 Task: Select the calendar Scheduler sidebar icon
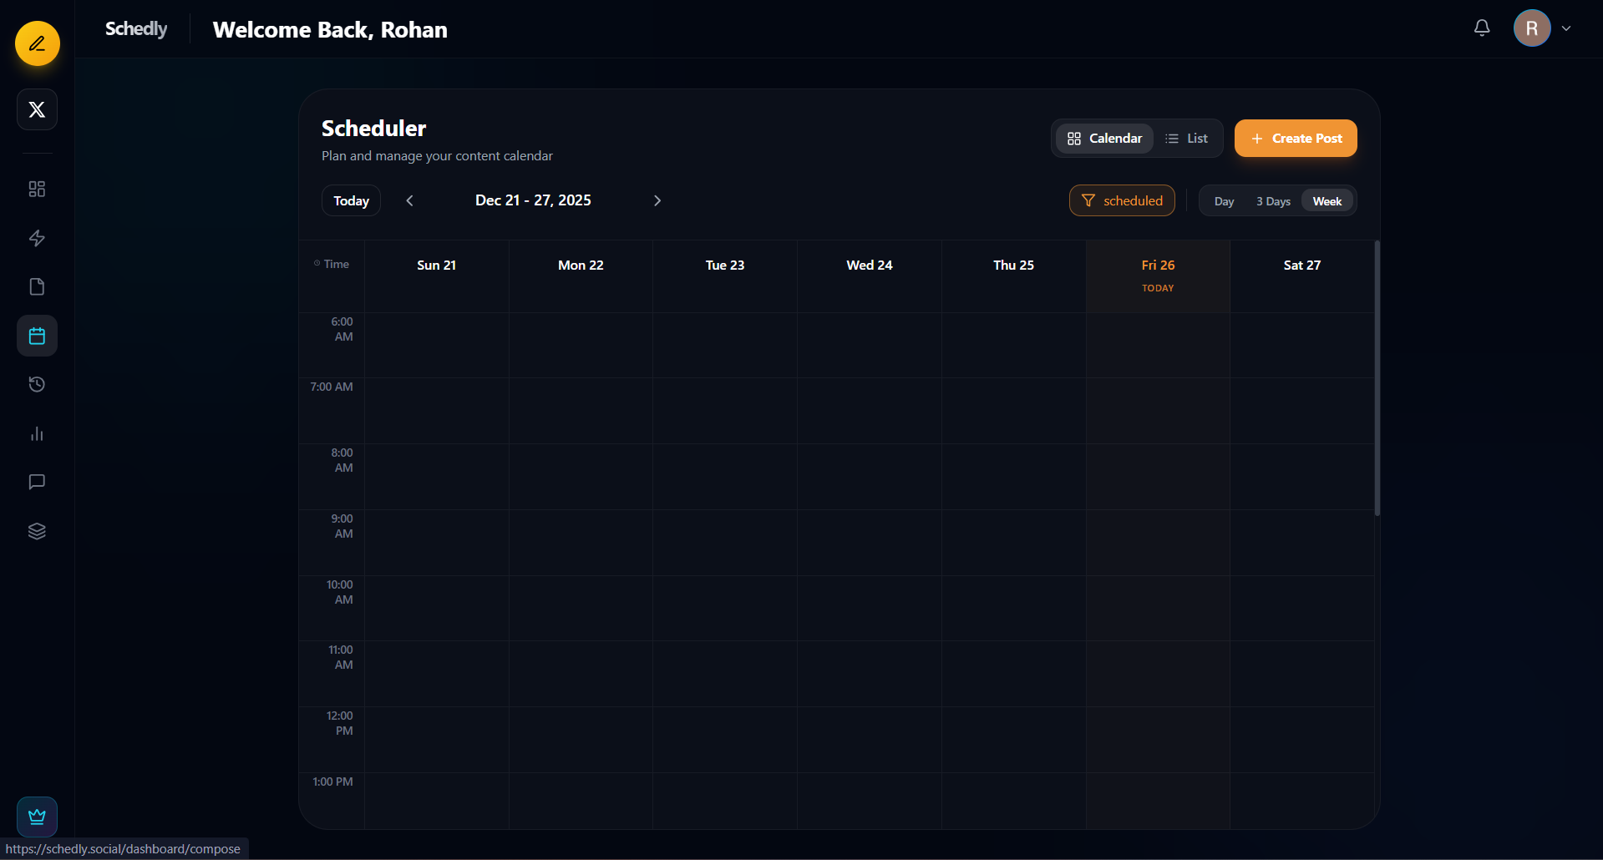37,336
